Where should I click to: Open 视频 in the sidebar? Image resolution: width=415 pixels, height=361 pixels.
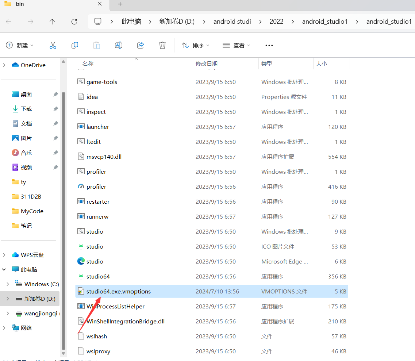pos(22,167)
